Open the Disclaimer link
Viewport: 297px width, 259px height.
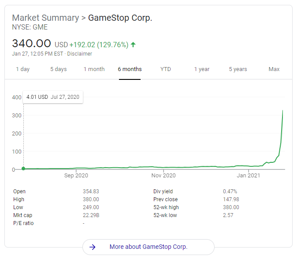click(79, 54)
